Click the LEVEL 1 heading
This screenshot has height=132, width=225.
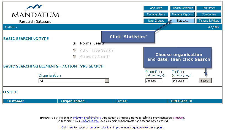click(10, 92)
